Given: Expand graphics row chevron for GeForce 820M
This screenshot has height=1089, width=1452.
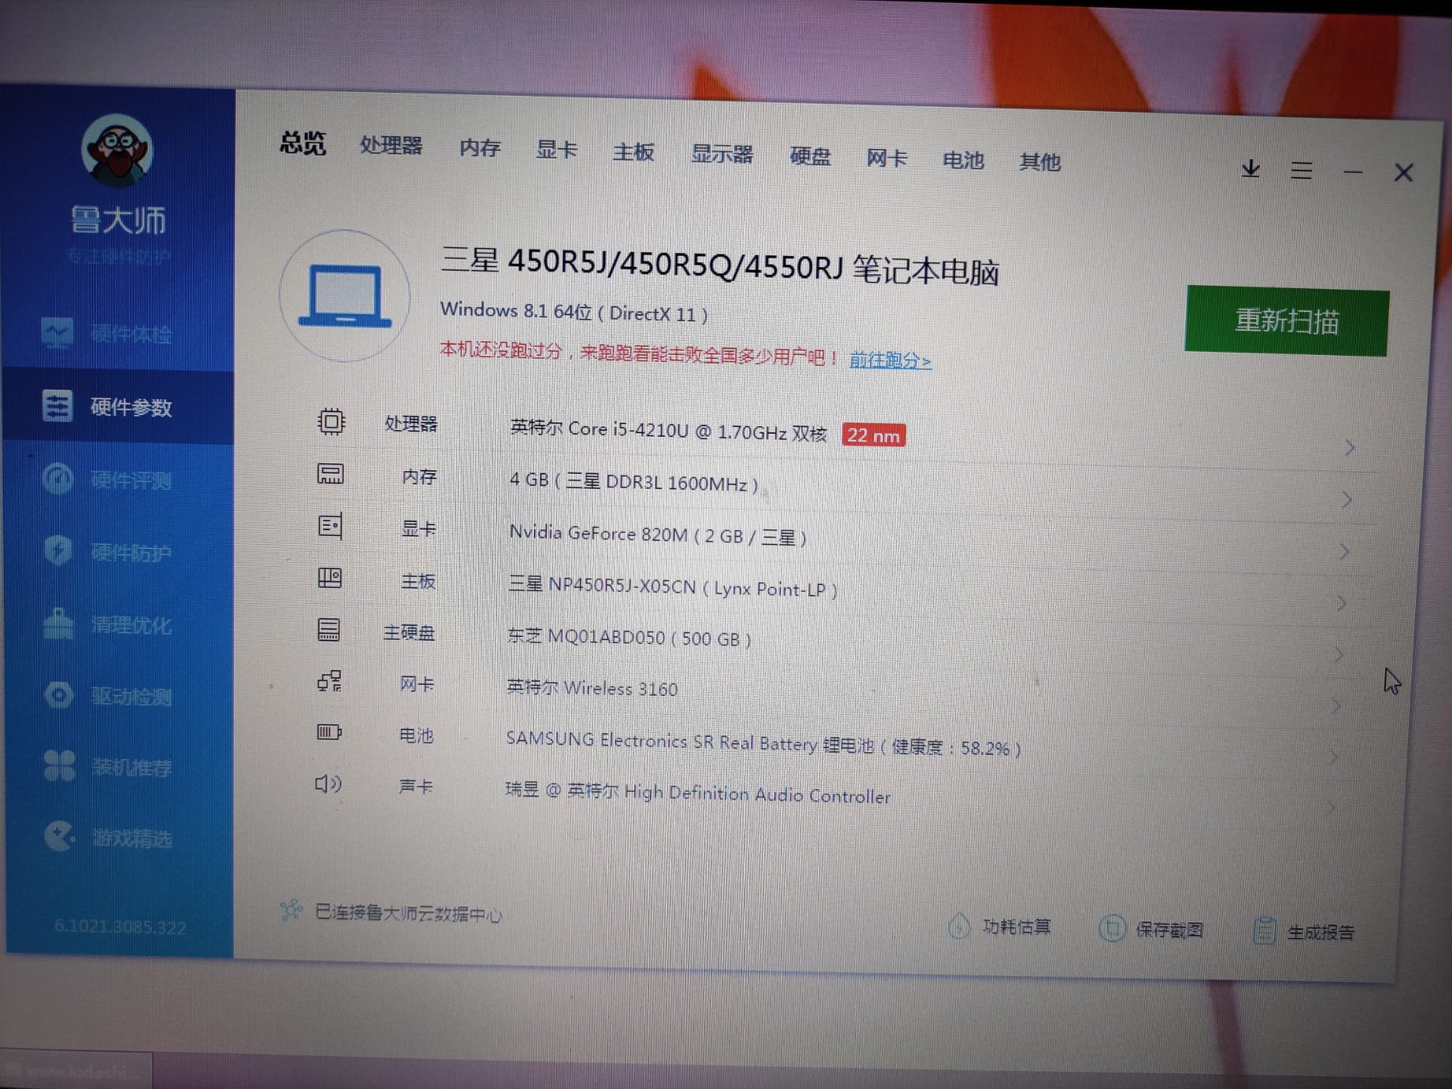Looking at the screenshot, I should (x=1344, y=552).
